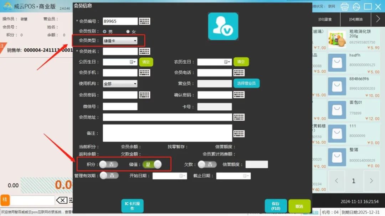
Task: Go to previous product page
Action: pos(337,181)
